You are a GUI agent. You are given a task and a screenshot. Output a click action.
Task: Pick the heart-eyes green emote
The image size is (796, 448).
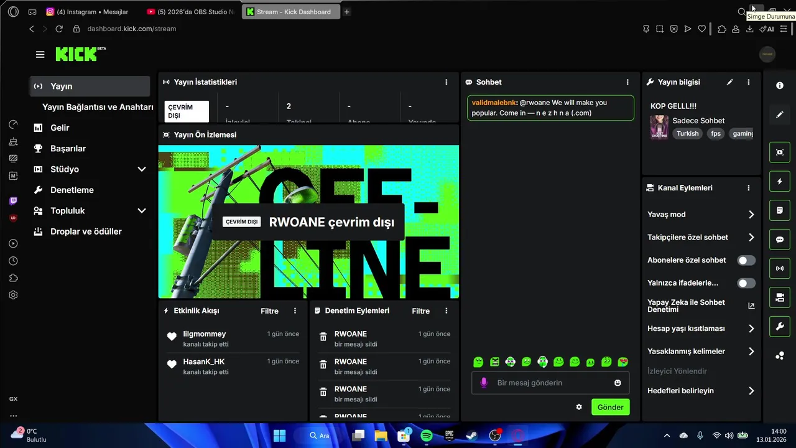[623, 362]
